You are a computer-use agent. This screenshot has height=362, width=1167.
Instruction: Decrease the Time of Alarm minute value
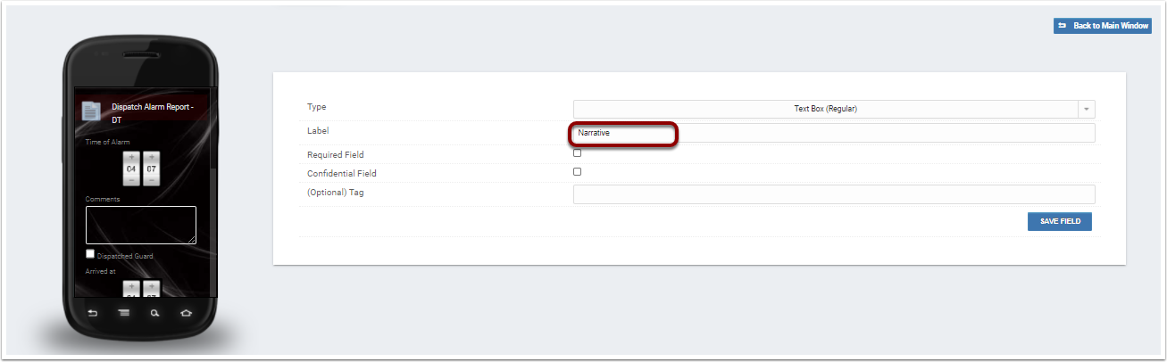tap(151, 180)
